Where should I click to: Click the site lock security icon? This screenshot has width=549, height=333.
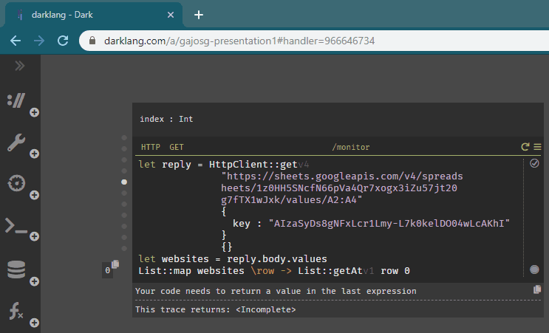pos(92,41)
